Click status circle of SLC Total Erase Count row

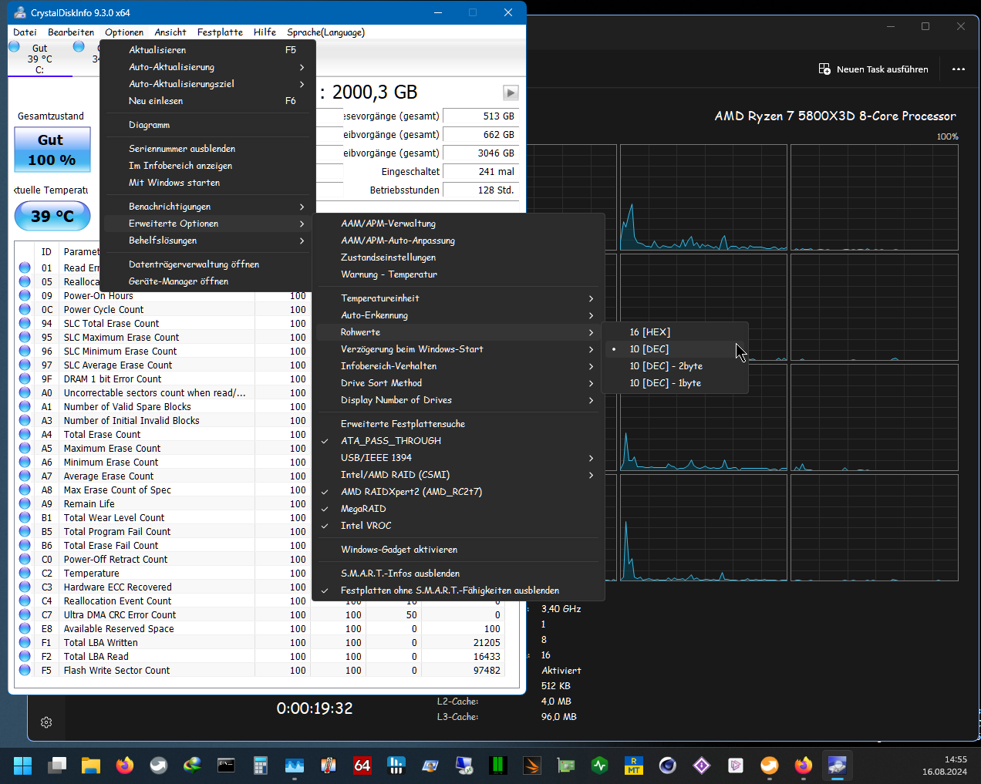25,323
